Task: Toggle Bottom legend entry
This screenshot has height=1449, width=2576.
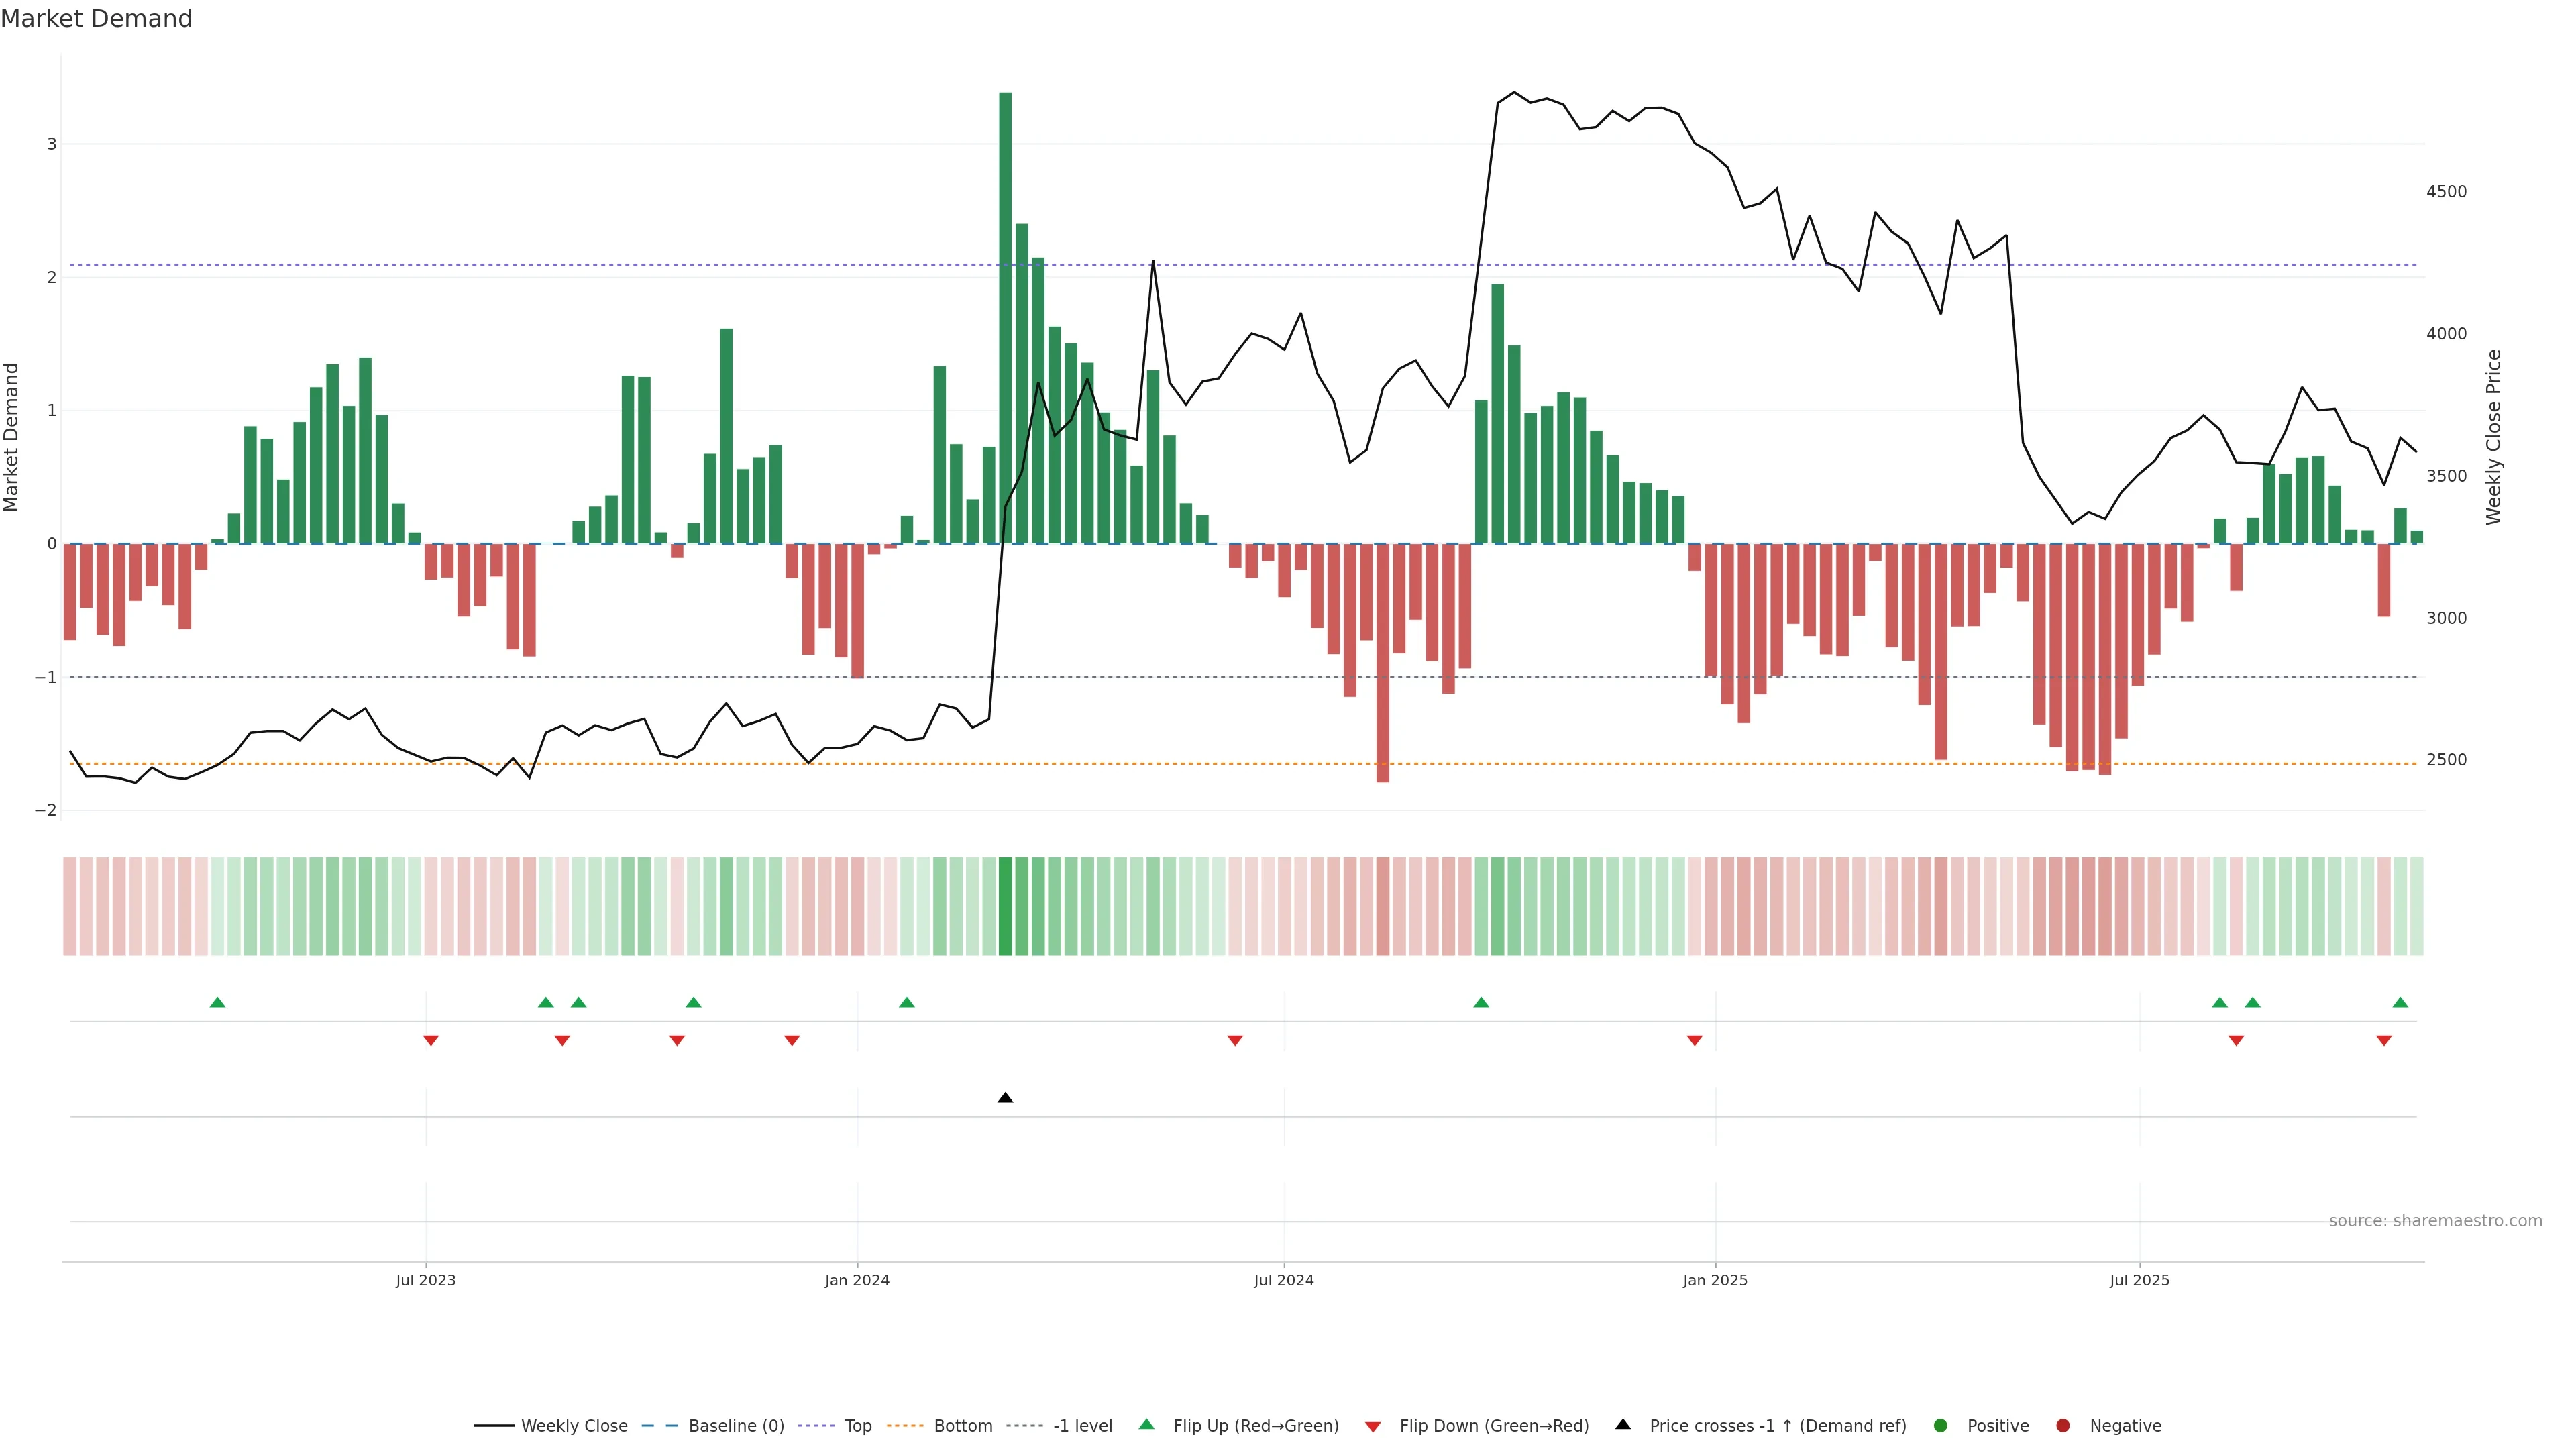Action: [962, 1426]
